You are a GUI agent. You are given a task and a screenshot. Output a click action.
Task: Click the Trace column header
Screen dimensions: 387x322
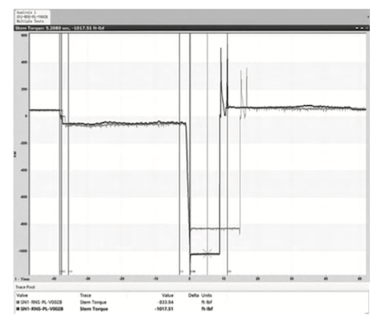pos(85,295)
